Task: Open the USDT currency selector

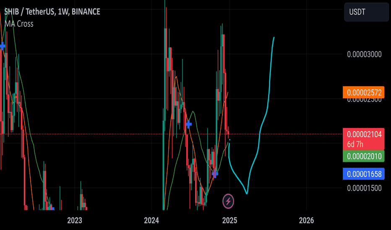Action: point(366,12)
